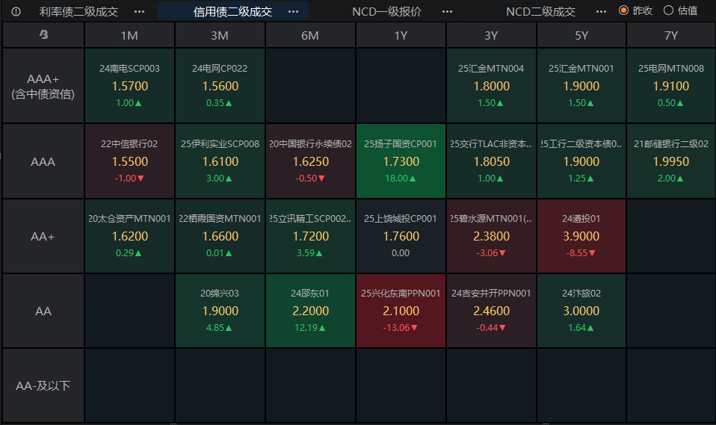The image size is (716, 425).
Task: Open the 20绵兴03 cell
Action: pyautogui.click(x=220, y=311)
